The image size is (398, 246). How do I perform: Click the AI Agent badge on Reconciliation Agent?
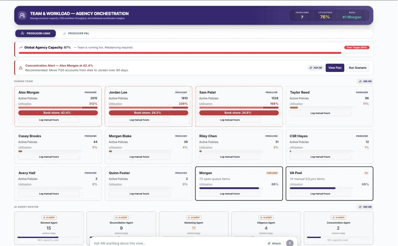[x=121, y=217]
